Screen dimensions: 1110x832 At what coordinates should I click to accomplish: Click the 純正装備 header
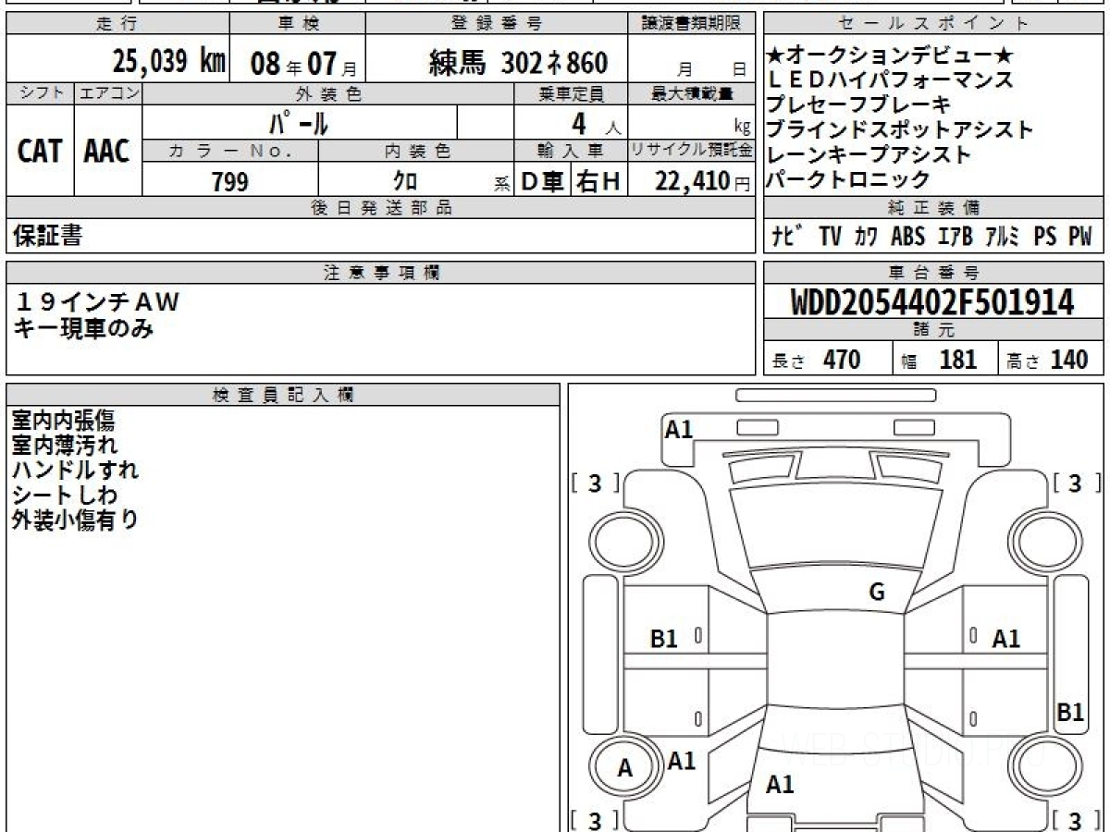point(934,208)
